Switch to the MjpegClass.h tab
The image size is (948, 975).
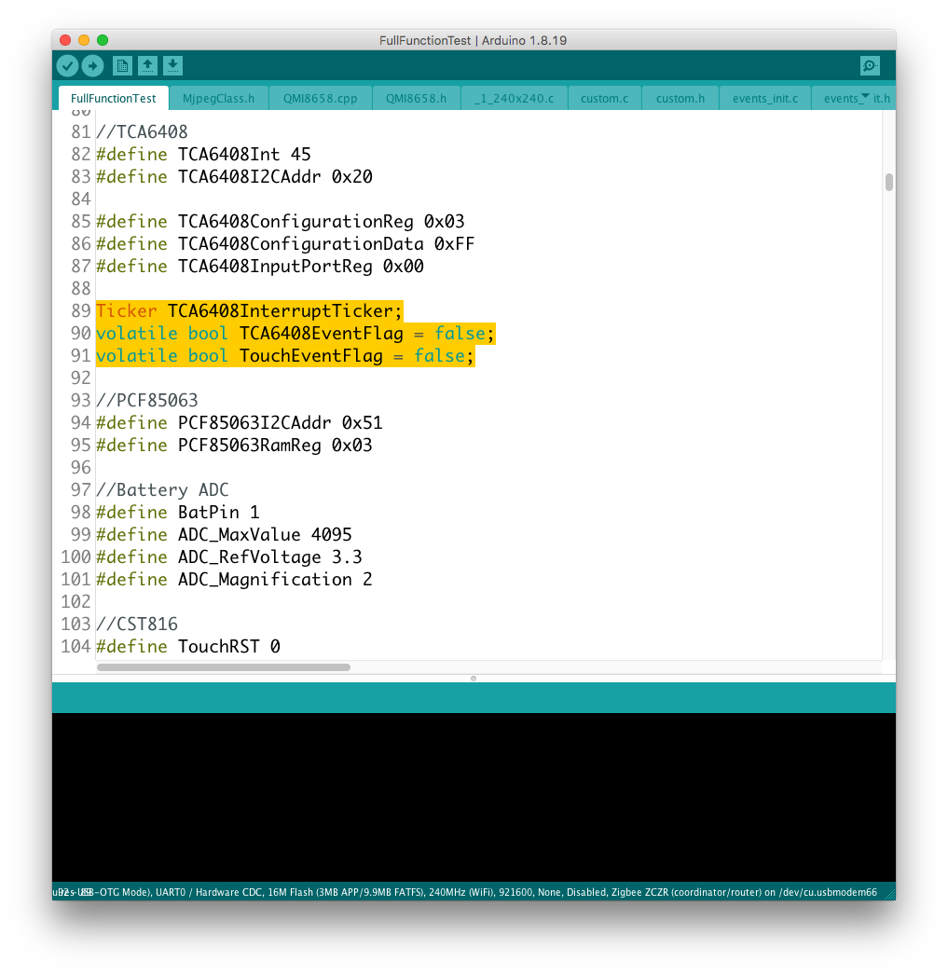218,98
